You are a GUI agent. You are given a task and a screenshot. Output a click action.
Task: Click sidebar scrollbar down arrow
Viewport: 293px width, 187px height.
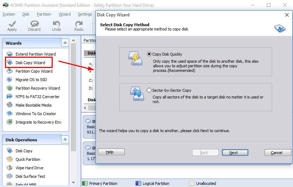click(x=74, y=182)
